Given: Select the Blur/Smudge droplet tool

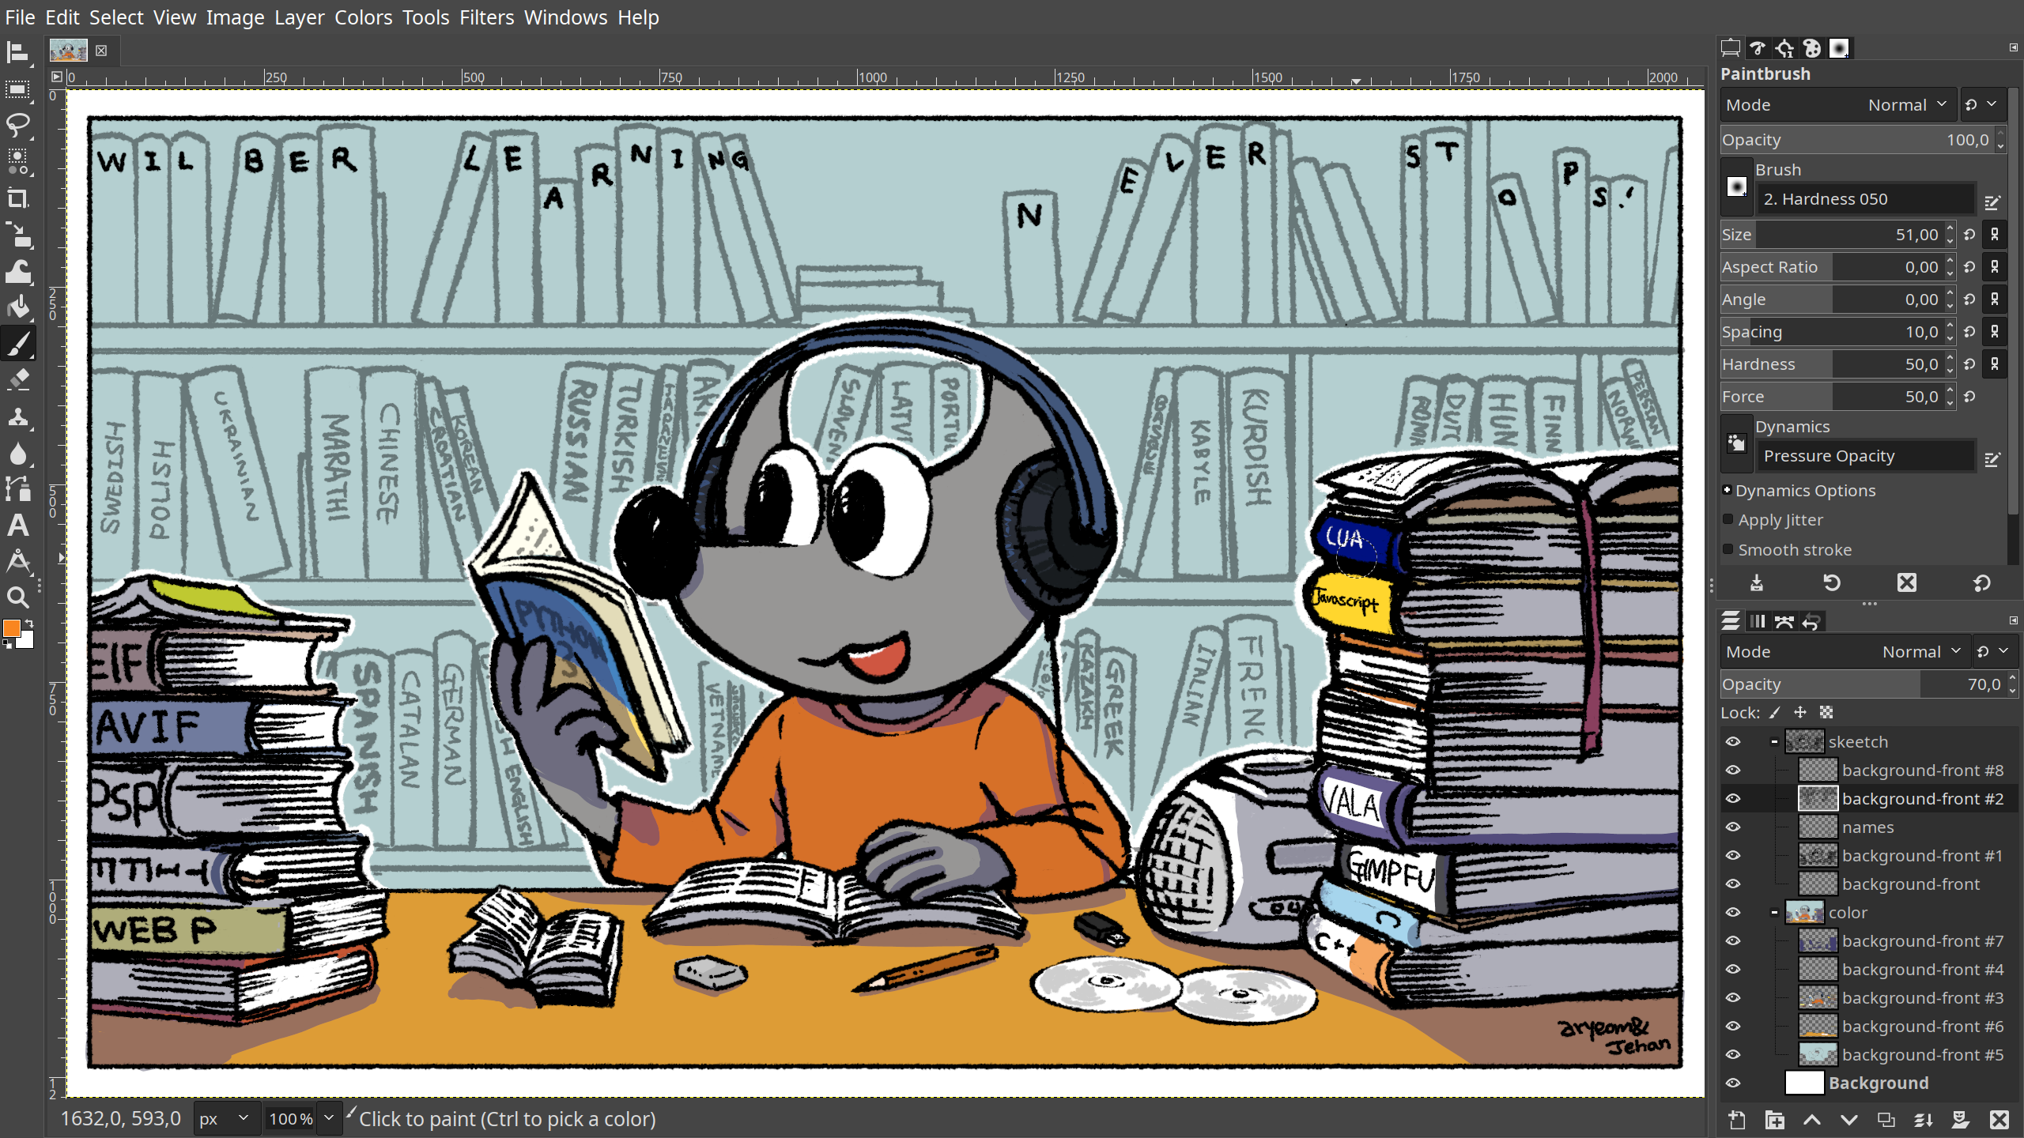Looking at the screenshot, I should tap(17, 453).
